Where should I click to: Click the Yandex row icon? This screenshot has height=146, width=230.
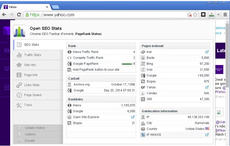[143, 93]
